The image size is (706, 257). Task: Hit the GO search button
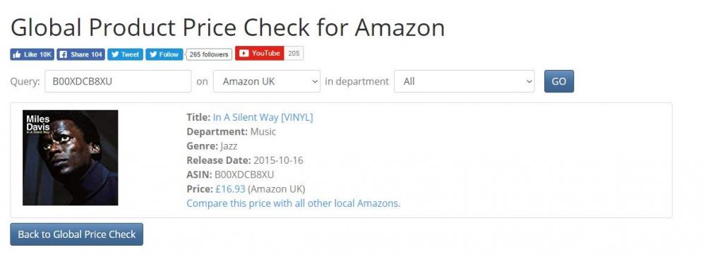[558, 81]
